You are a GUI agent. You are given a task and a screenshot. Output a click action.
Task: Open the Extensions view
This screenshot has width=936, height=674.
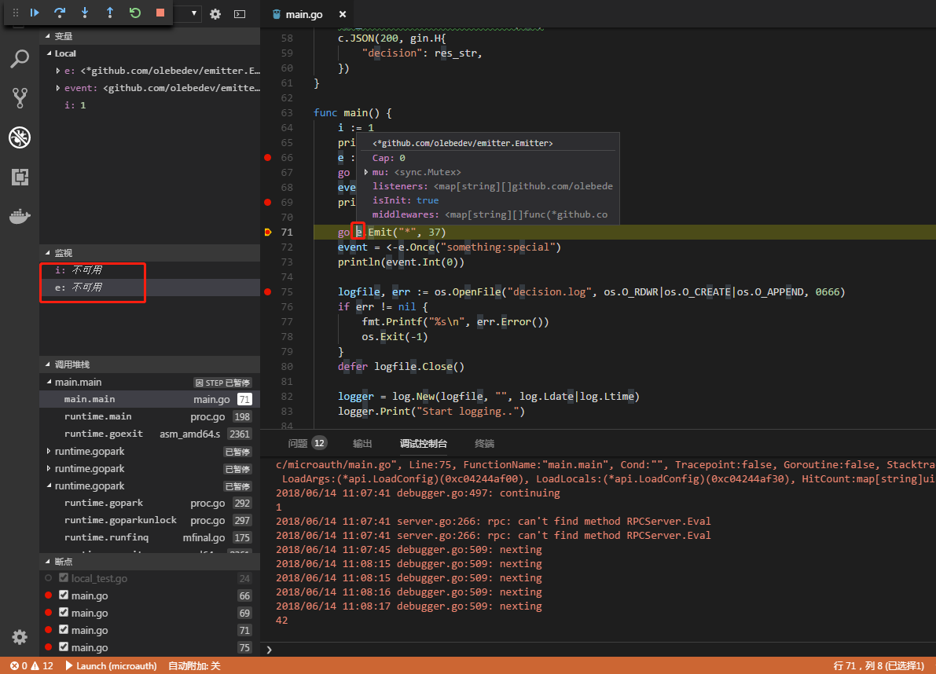point(20,178)
